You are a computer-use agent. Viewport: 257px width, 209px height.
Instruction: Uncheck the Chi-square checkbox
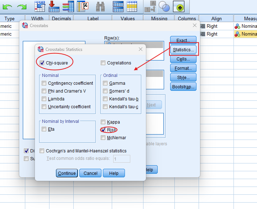pyautogui.click(x=42, y=63)
